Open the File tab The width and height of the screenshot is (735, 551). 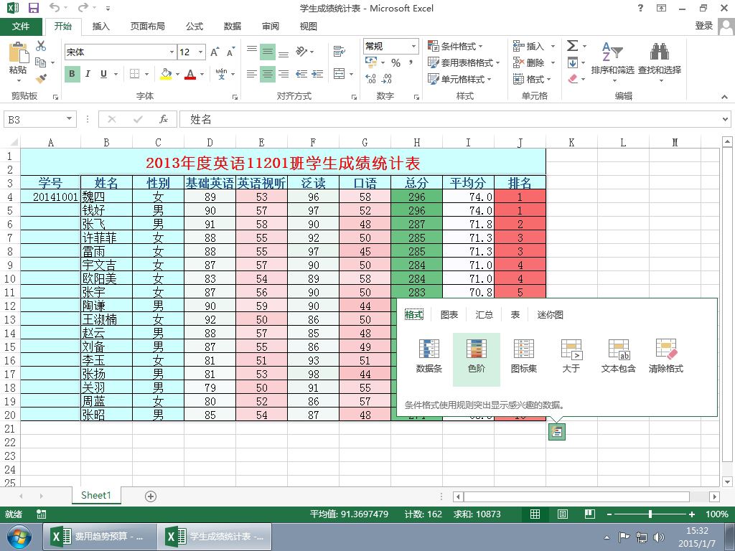pos(21,27)
